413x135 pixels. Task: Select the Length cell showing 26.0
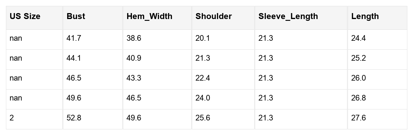click(x=358, y=78)
